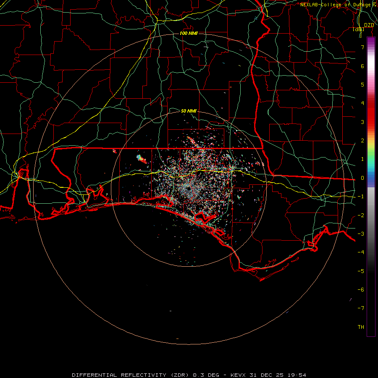Click the ZDR color scale bar

(x=371, y=186)
